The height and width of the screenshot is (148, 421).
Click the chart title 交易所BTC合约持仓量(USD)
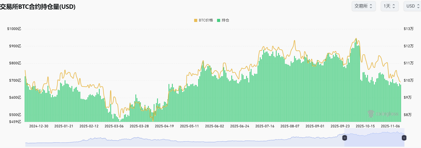[38, 7]
